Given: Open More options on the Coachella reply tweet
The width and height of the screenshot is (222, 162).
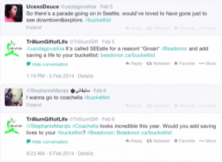Looking at the screenshot, I should 207,141.
